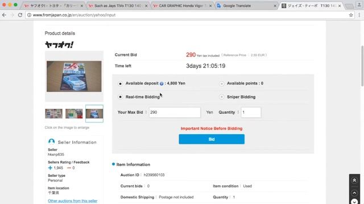Click the Item condition Used value
Screen dimensions: 364x204
tap(247, 186)
